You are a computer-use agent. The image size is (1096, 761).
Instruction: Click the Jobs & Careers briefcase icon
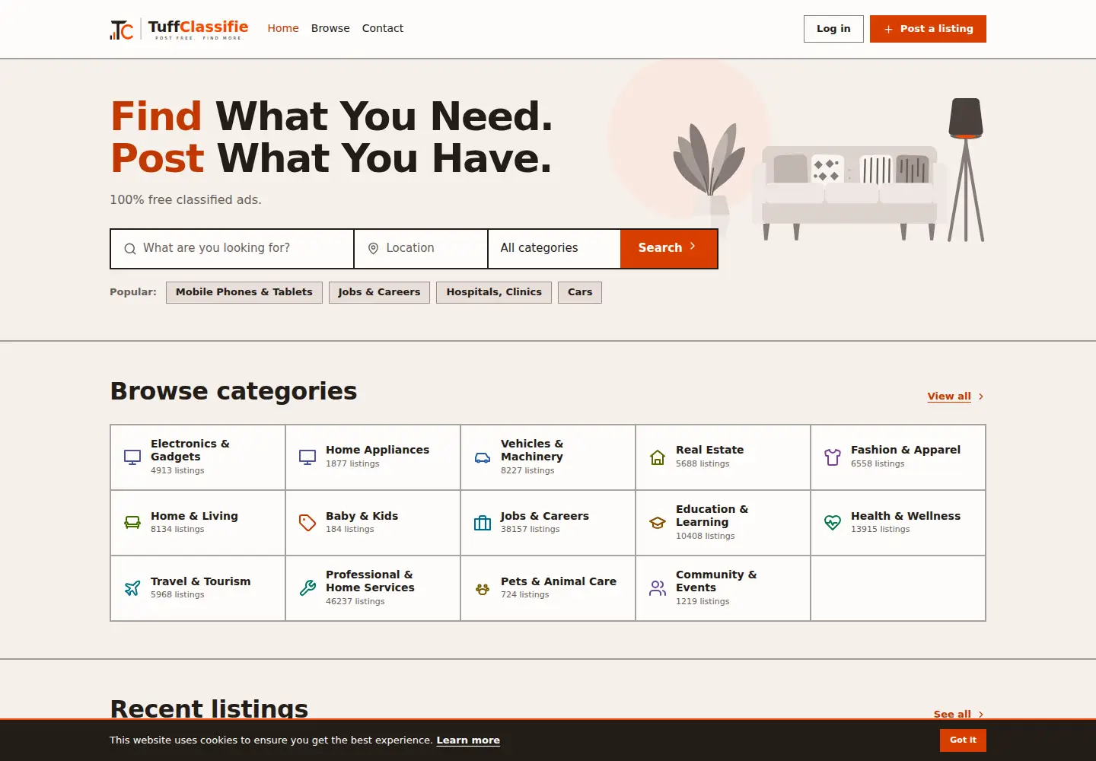click(x=483, y=523)
